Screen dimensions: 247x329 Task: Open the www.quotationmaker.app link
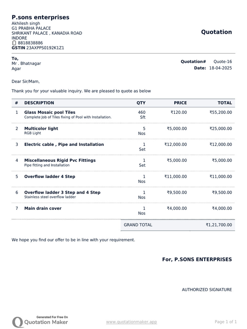132,322
